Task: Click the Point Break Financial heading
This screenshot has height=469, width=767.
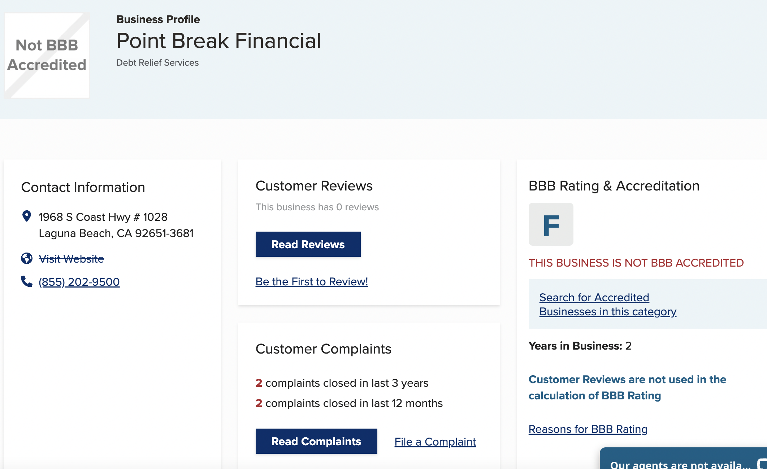Action: click(x=218, y=41)
